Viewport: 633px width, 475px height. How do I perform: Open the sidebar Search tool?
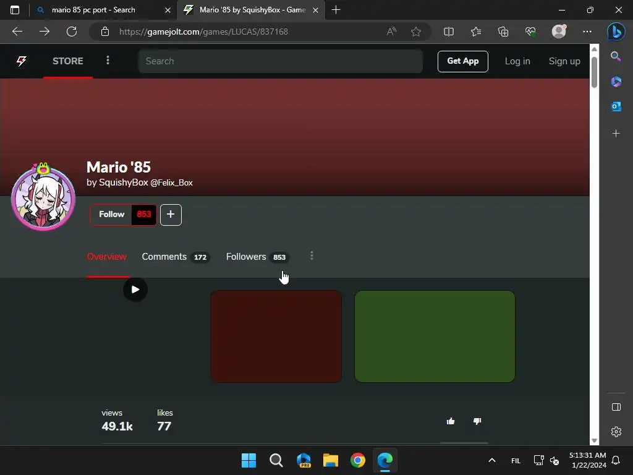pyautogui.click(x=616, y=56)
